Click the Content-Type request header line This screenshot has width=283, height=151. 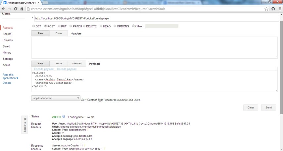[x=69, y=130]
